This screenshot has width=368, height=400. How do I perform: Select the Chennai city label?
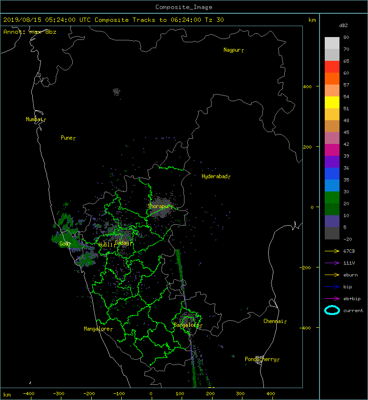pyautogui.click(x=273, y=321)
